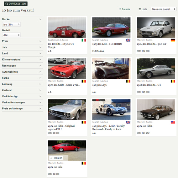Expand the Verkaufte anzeigen filter

22,102
